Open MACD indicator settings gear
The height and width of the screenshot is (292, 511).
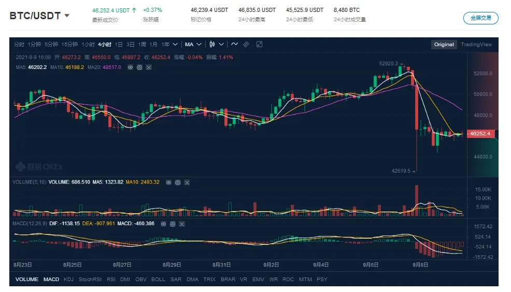tap(172, 224)
